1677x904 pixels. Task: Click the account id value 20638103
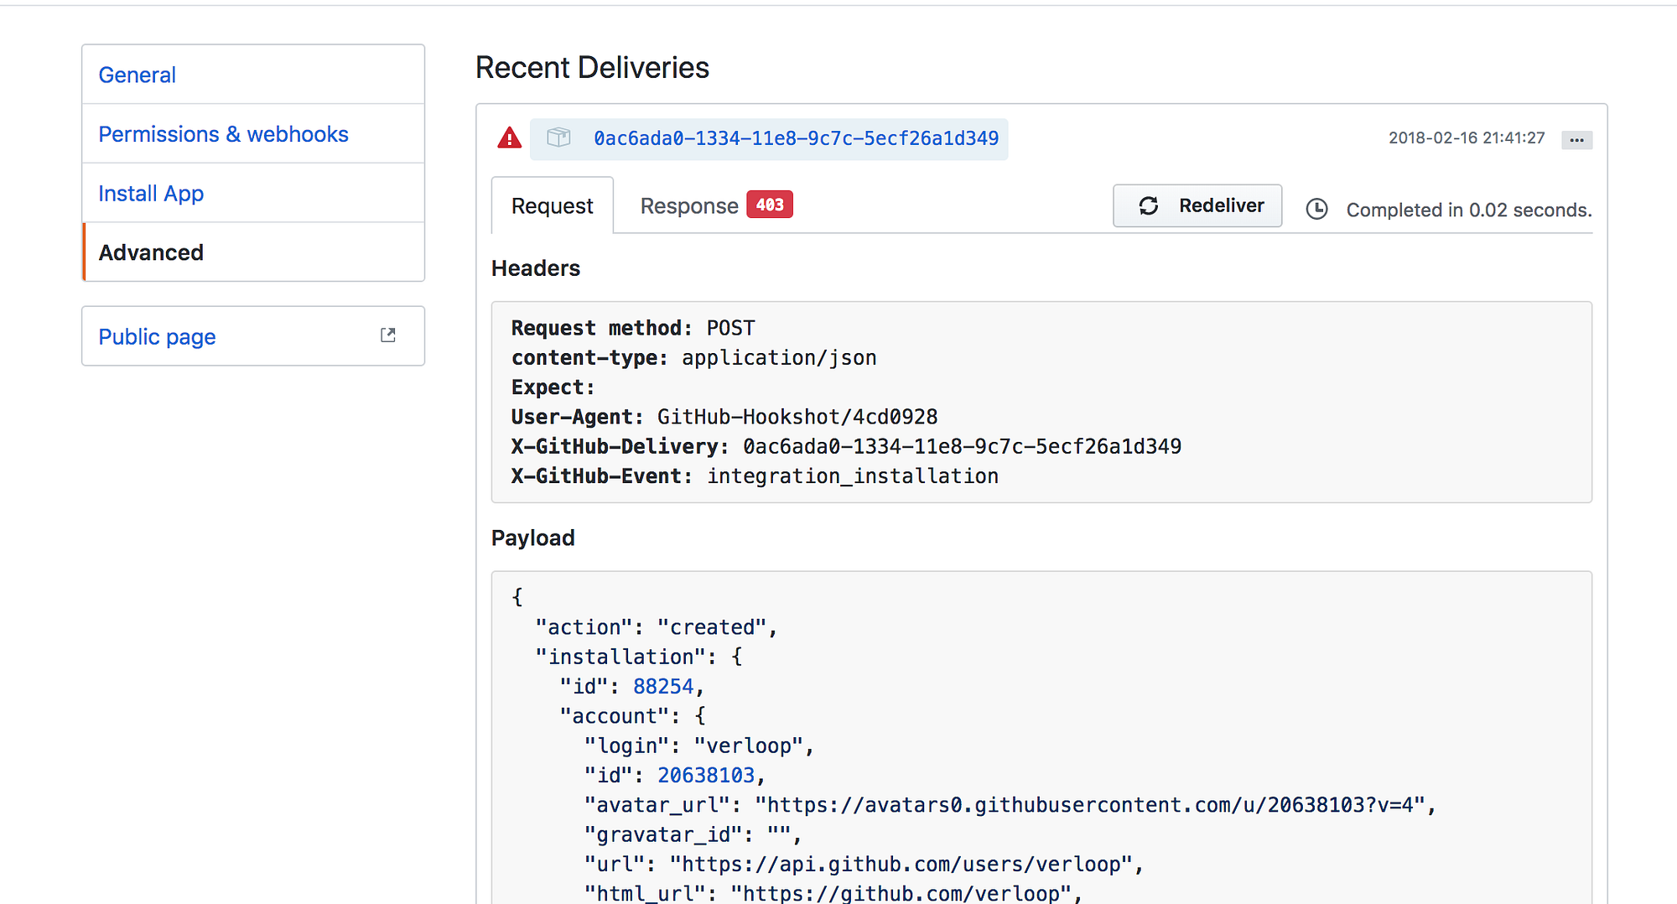pos(706,776)
